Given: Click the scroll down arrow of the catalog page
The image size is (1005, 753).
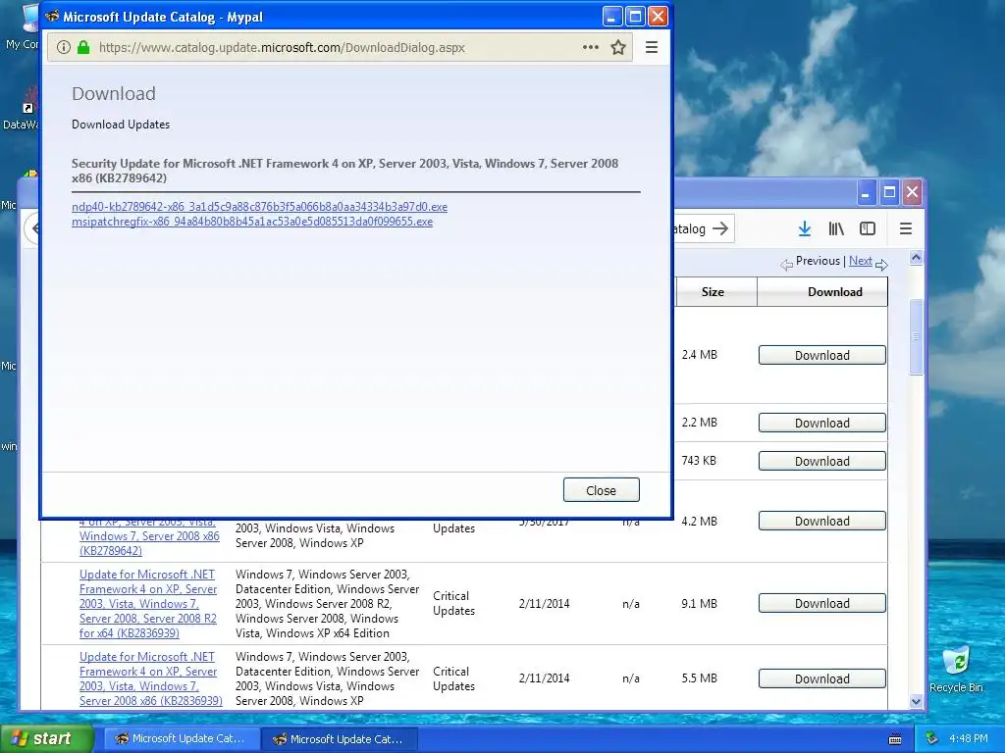Looking at the screenshot, I should click(916, 701).
